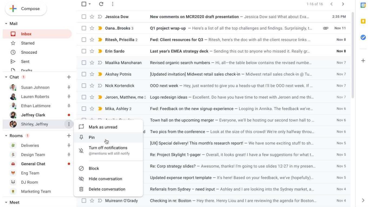This screenshot has width=369, height=207.
Task: Star the Jessica Dow email
Action: pyautogui.click(x=92, y=17)
